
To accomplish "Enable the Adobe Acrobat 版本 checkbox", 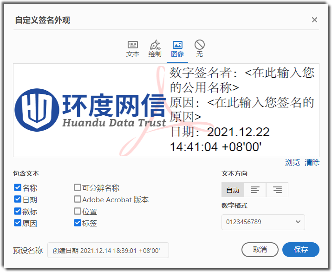I will coord(78,199).
